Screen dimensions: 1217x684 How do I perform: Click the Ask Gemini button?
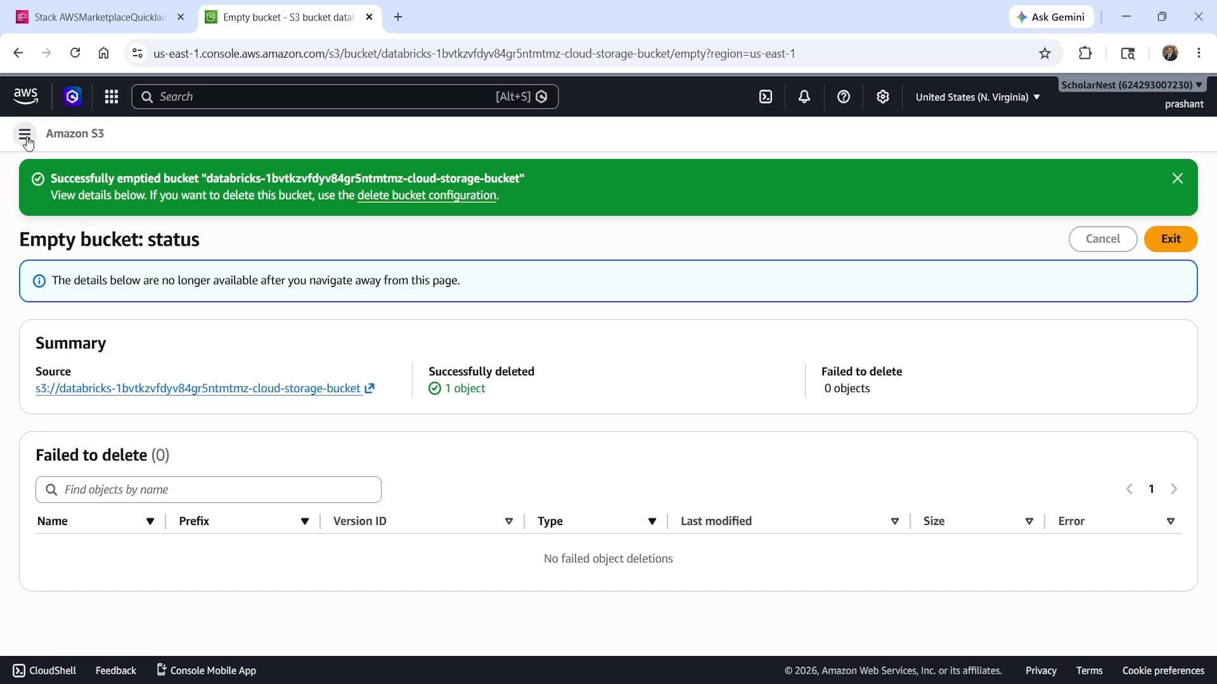tap(1052, 17)
